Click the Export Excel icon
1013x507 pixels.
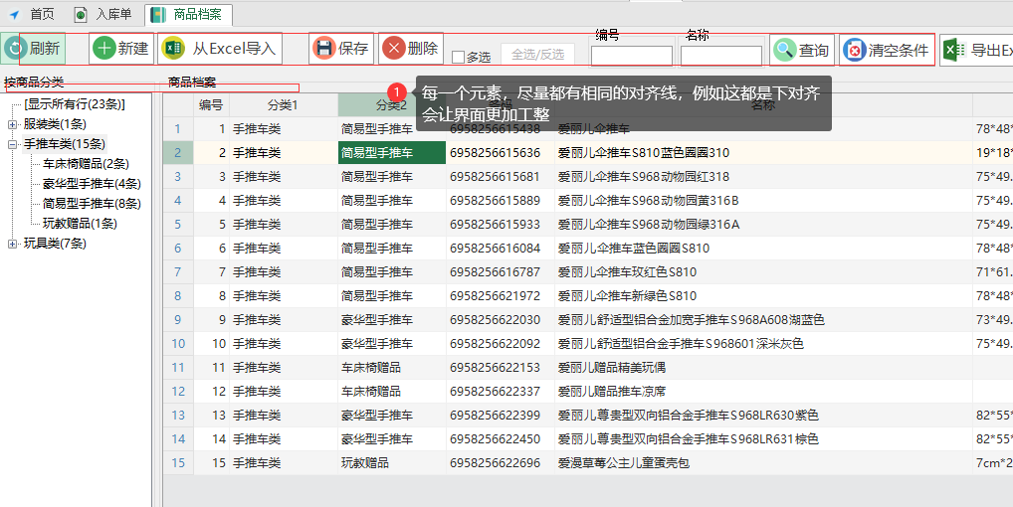(x=955, y=50)
